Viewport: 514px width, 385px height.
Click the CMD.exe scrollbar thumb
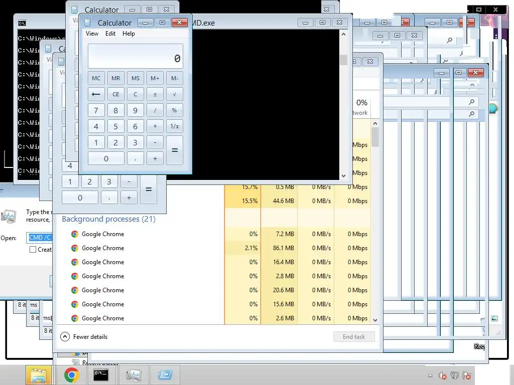343,60
